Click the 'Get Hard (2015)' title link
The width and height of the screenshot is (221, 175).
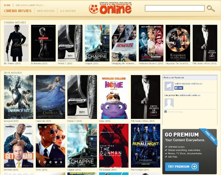coord(11,170)
